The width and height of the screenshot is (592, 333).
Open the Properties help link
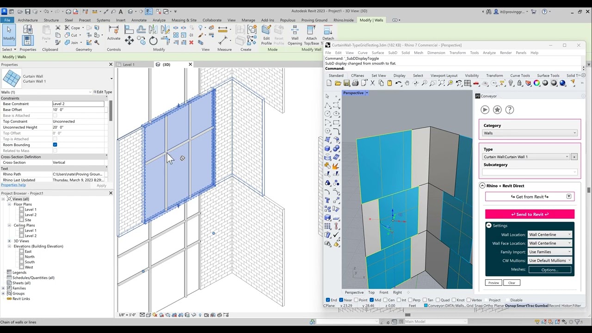(x=13, y=185)
